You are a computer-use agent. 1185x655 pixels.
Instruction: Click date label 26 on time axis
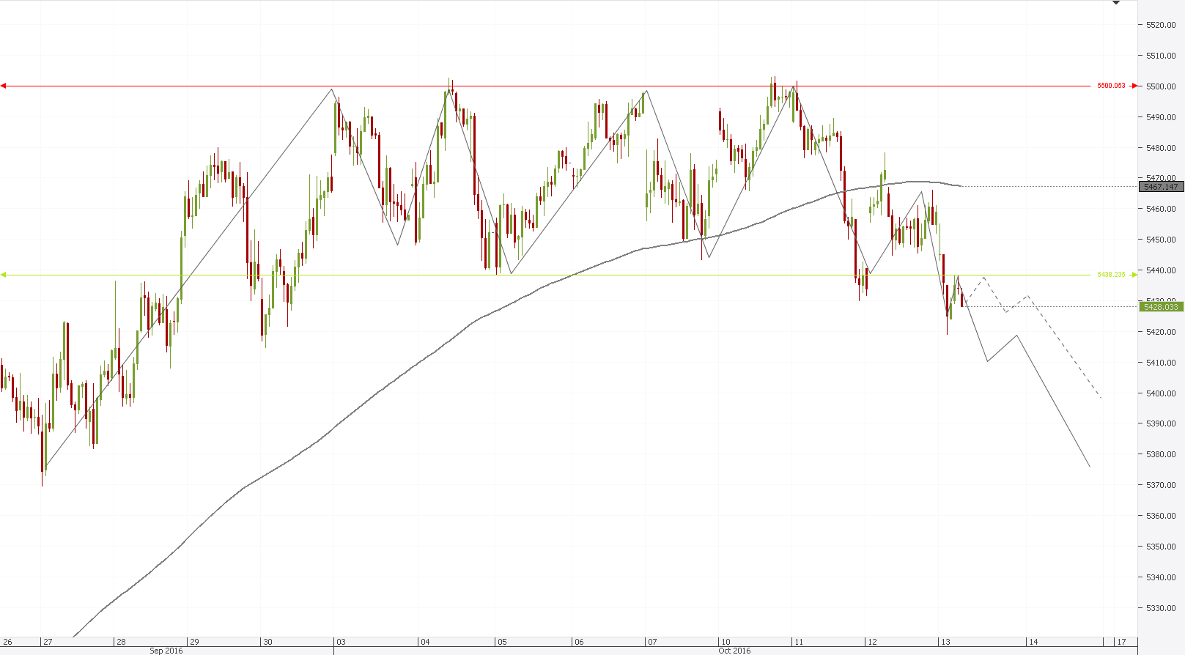[8, 642]
